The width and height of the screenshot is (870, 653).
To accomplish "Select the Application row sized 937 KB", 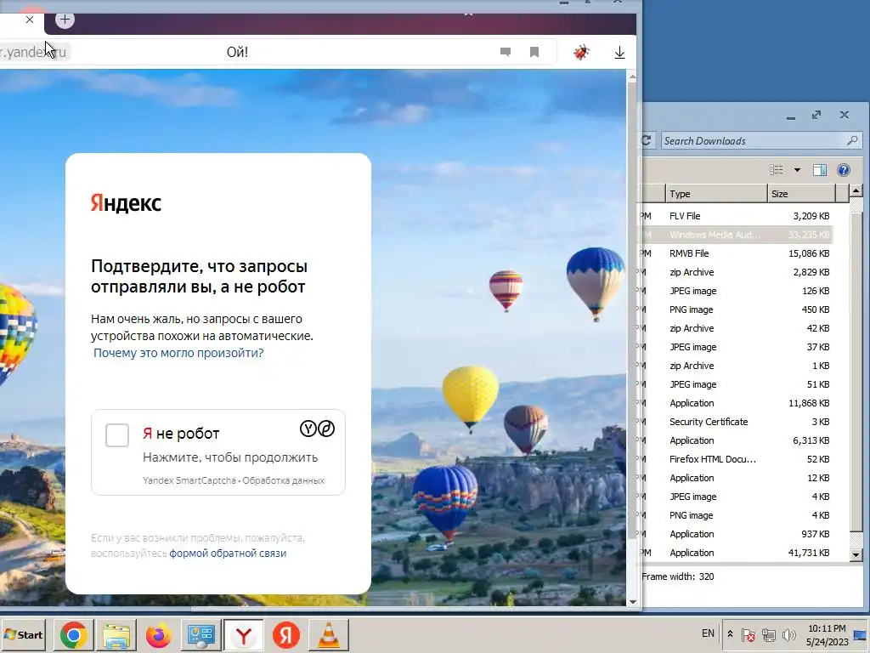I will [737, 534].
